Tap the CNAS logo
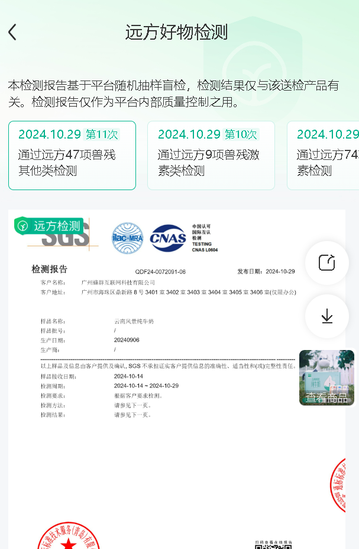359x549 pixels. pos(168,238)
